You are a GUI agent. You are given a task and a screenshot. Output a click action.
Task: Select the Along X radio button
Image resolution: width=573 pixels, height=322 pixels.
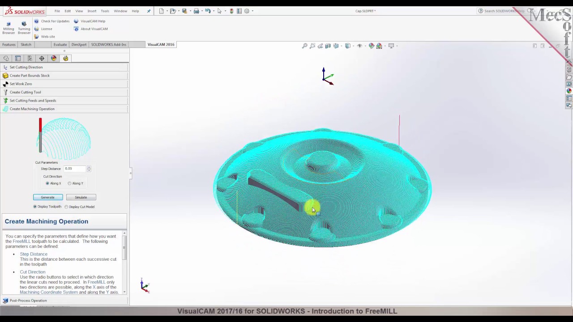(47, 183)
